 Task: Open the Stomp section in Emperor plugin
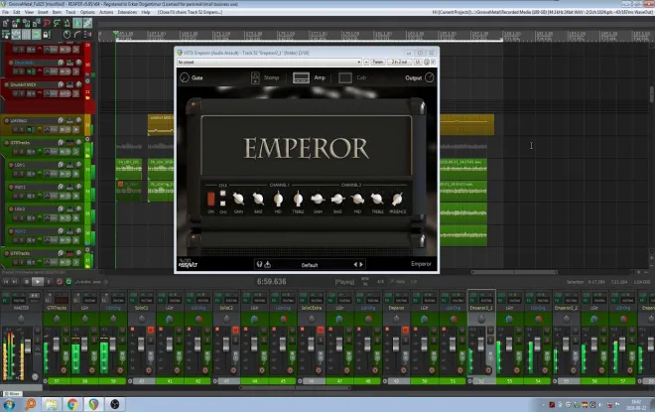[x=265, y=77]
